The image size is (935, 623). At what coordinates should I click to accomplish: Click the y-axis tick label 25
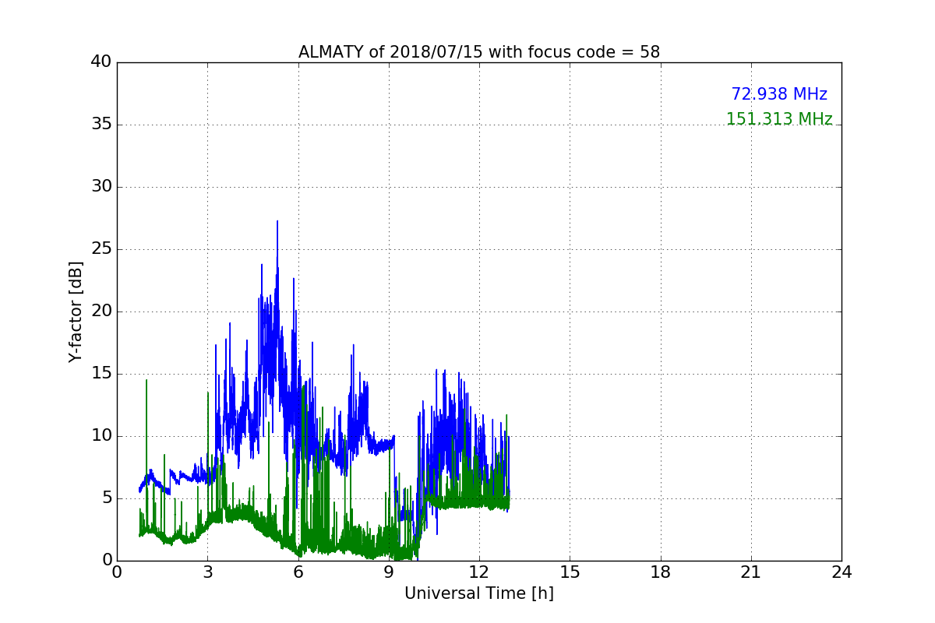pyautogui.click(x=101, y=249)
